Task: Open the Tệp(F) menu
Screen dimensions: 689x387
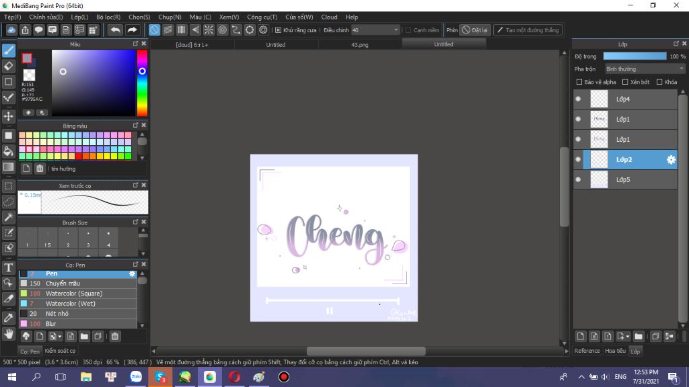Action: 12,17
